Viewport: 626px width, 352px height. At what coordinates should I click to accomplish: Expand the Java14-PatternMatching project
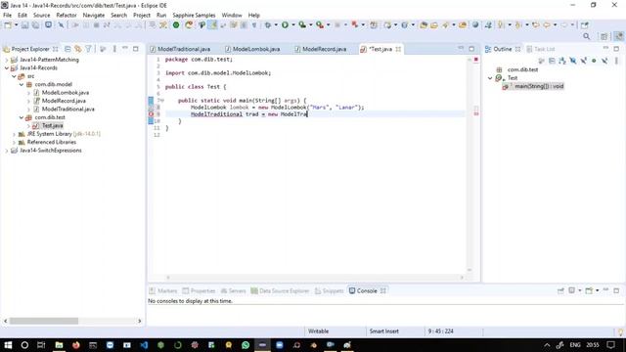[x=7, y=60]
